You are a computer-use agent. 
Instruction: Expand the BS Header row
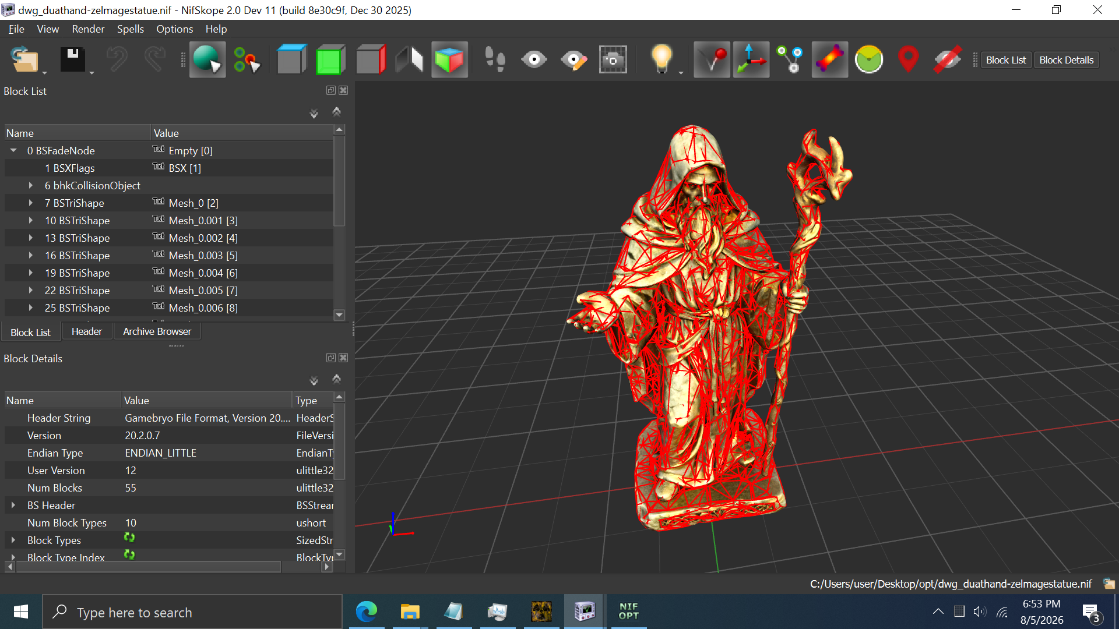tap(13, 505)
